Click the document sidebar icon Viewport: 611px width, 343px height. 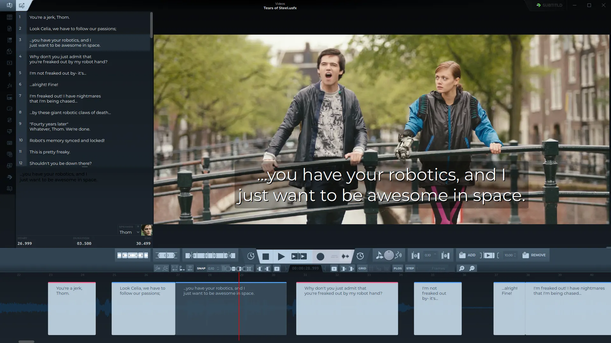[10, 29]
